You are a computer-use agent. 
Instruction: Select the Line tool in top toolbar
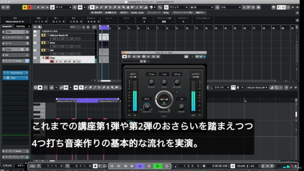pos(137,8)
